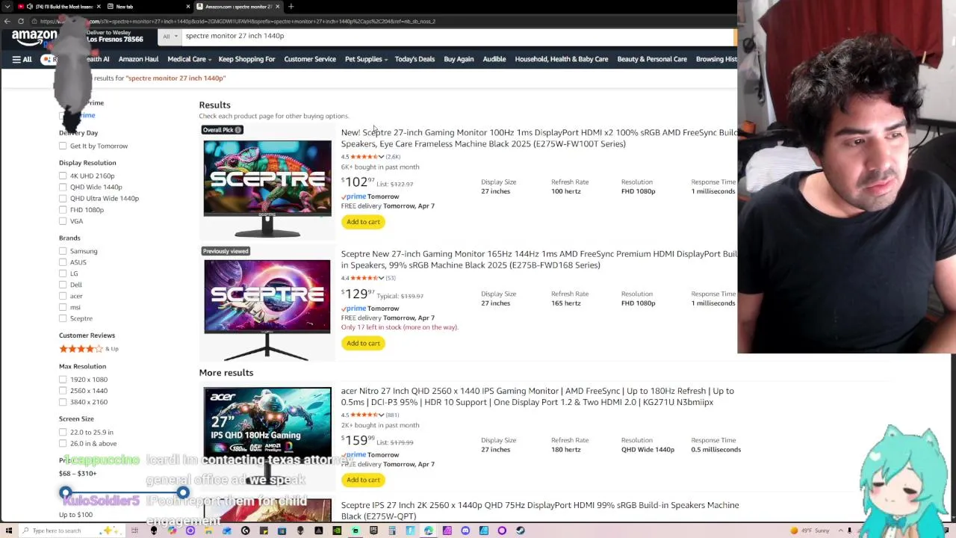Open a new browser tab with the plus icon
Screen dimensions: 956x538
click(291, 7)
